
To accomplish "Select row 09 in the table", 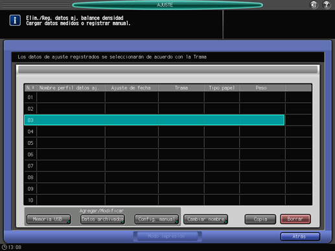I will (x=154, y=189).
